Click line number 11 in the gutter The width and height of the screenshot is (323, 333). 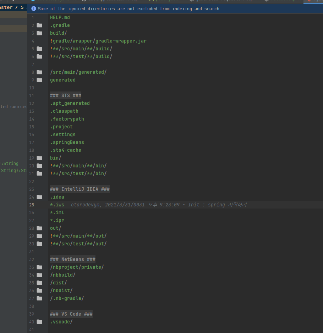(32, 96)
